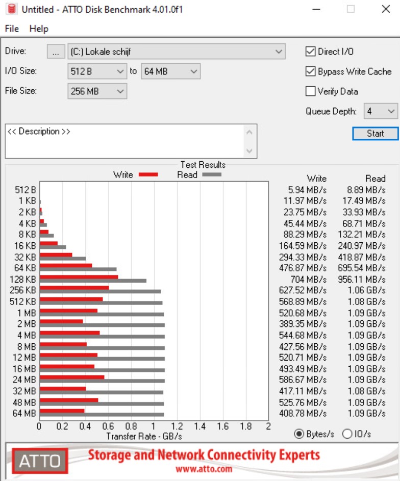Click the ATTO Disk Benchmark title bar icon

coord(11,9)
